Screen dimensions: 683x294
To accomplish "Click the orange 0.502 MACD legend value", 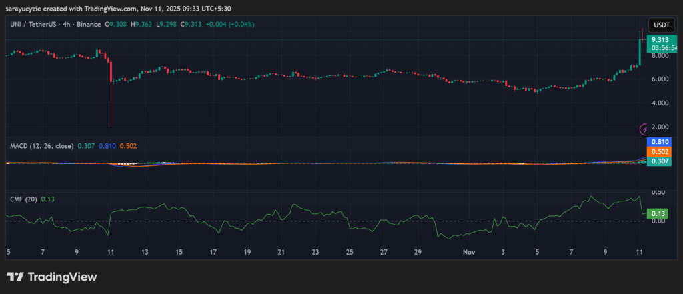I will [x=128, y=145].
